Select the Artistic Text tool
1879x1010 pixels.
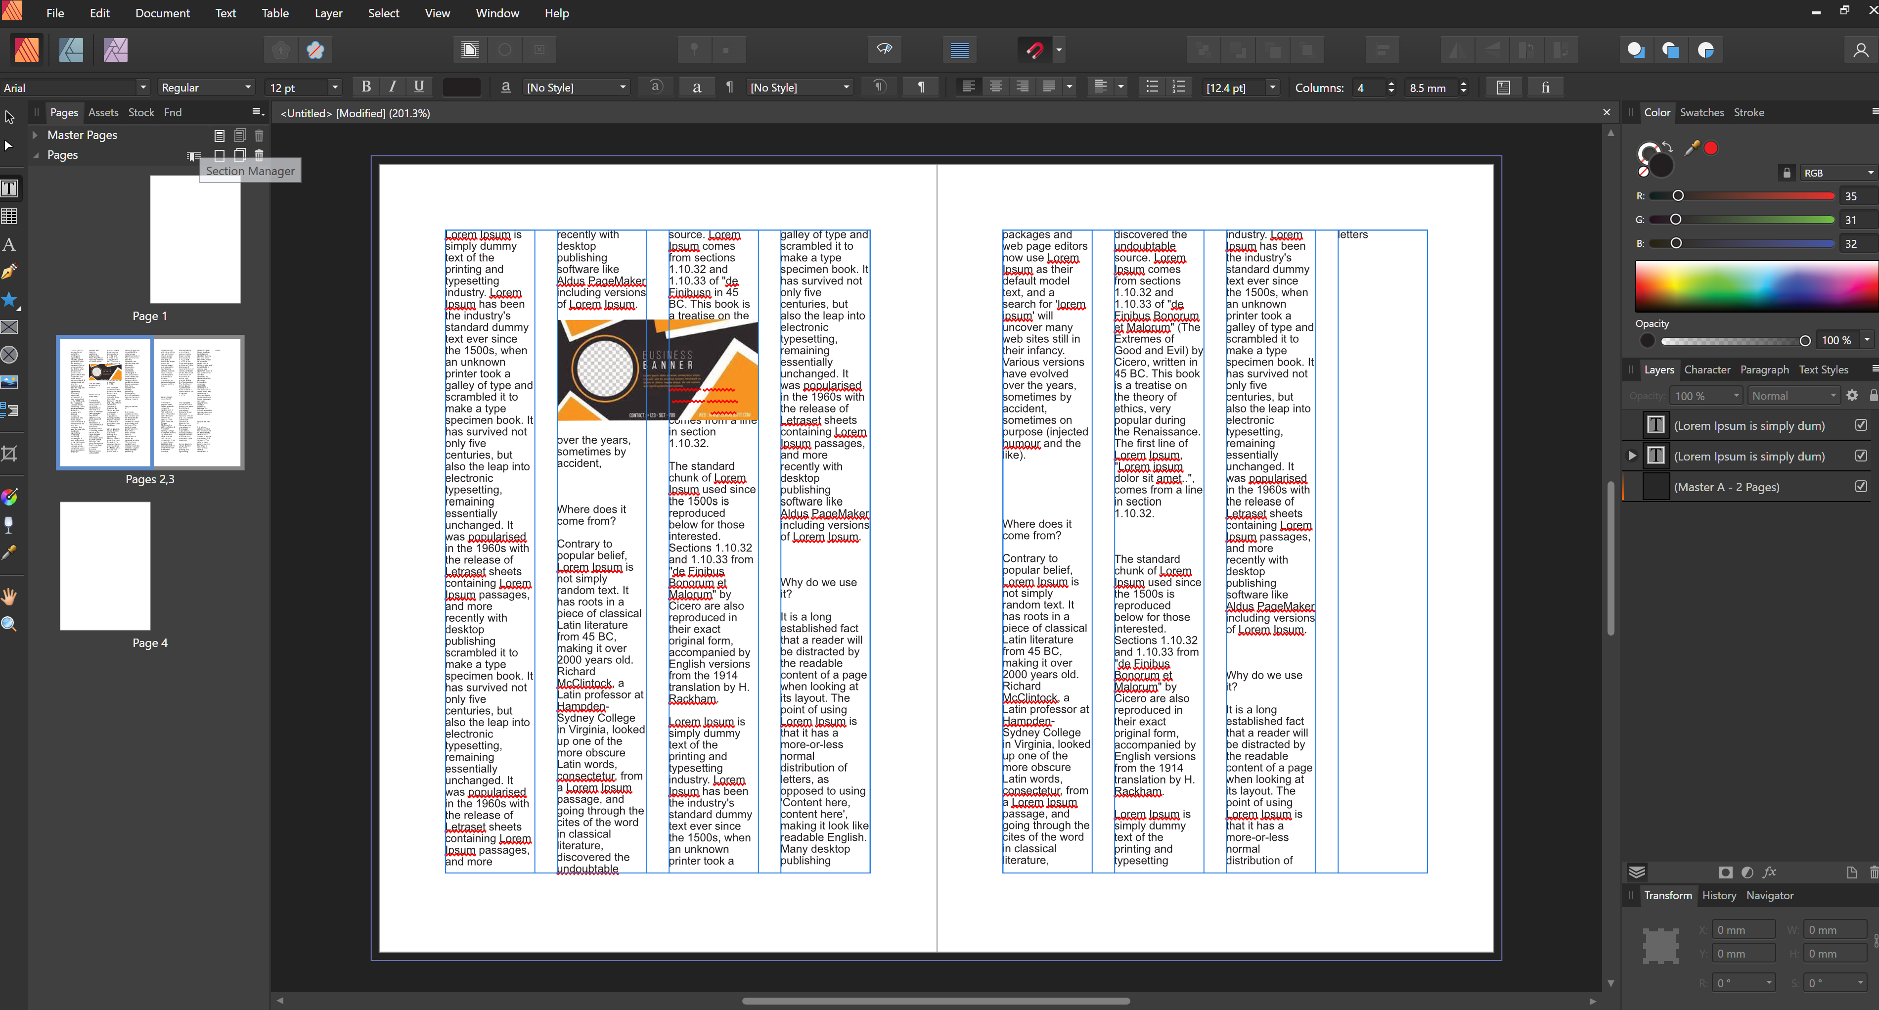(10, 244)
